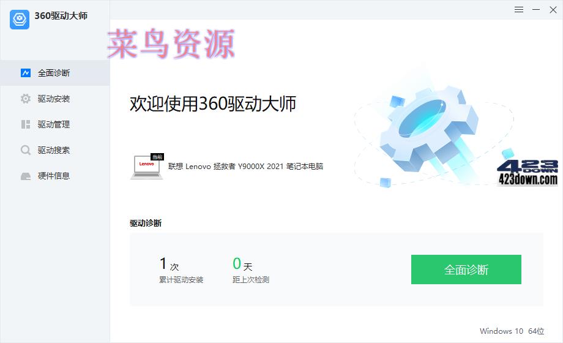Click the 全面诊断 sidebar chart icon
Screen dimensions: 563x343
(x=26, y=73)
